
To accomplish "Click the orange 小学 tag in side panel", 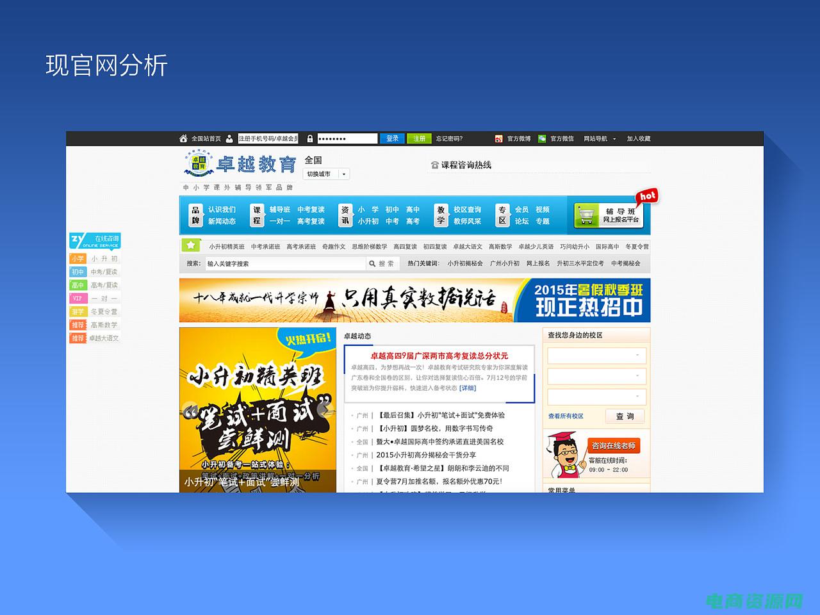I will point(78,259).
